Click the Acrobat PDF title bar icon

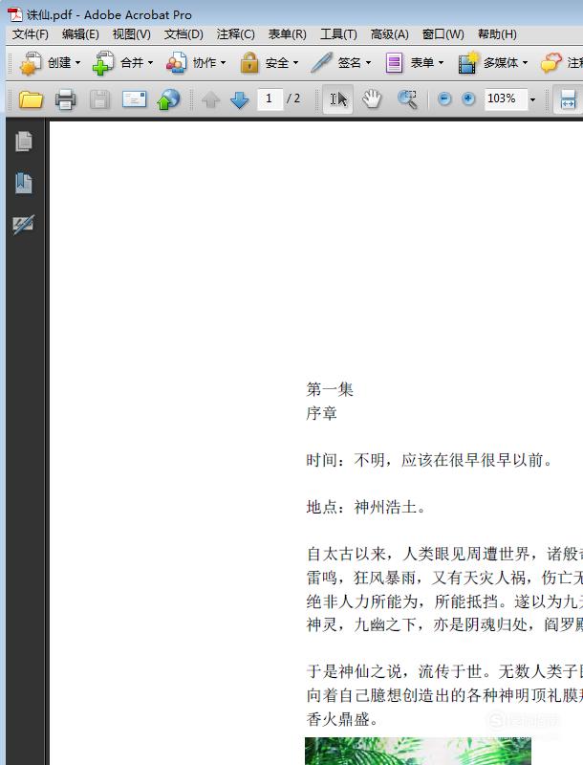pos(15,14)
